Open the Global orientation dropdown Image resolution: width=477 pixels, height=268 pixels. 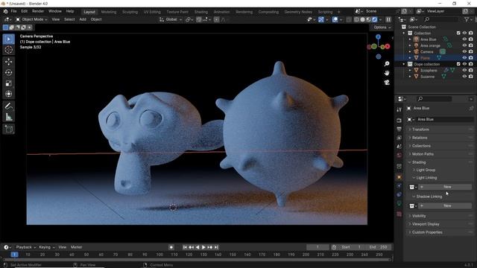(x=171, y=19)
